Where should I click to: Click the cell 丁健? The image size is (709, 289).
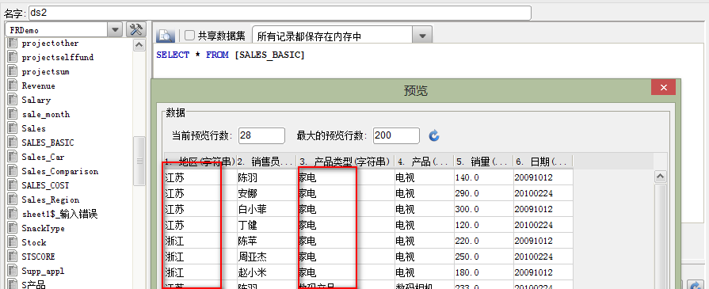(x=266, y=225)
